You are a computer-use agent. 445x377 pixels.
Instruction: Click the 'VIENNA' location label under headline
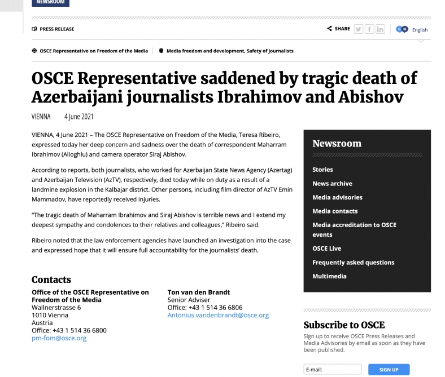(x=41, y=117)
